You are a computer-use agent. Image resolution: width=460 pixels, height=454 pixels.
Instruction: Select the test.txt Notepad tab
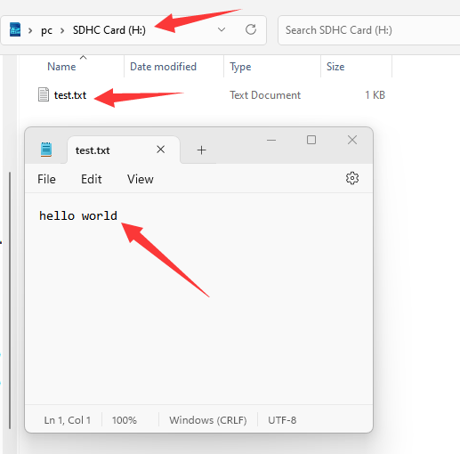[x=124, y=150]
